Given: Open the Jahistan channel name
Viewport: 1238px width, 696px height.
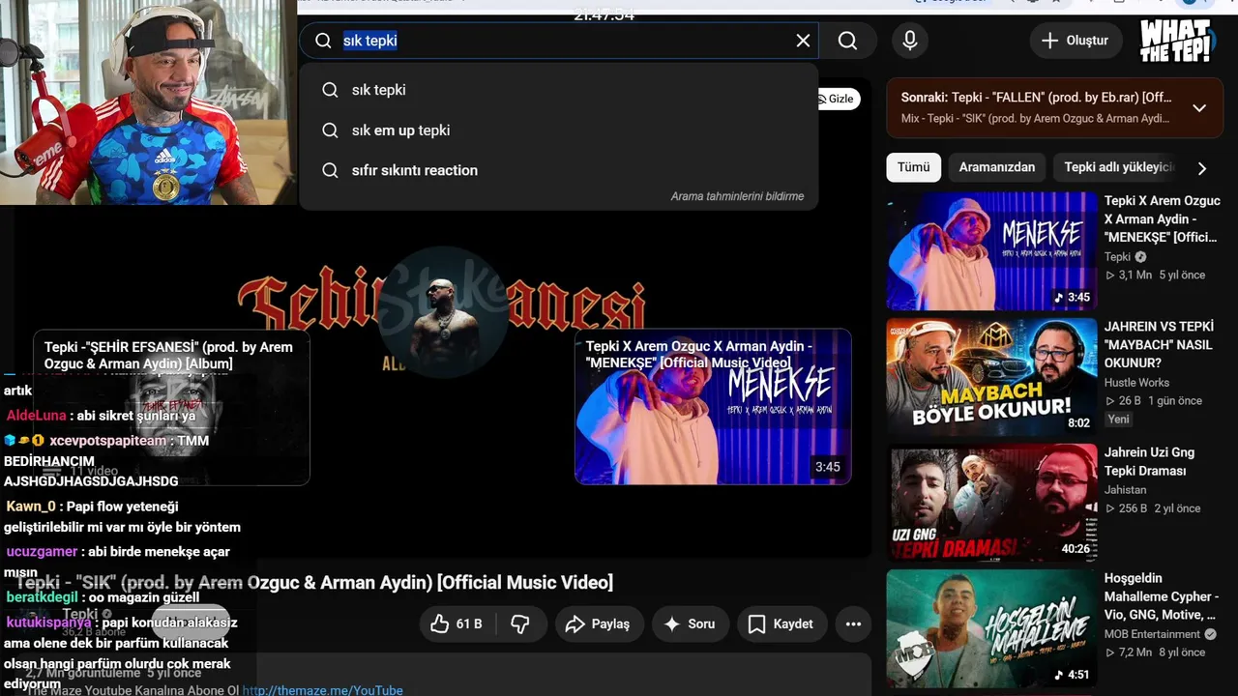Looking at the screenshot, I should point(1126,490).
